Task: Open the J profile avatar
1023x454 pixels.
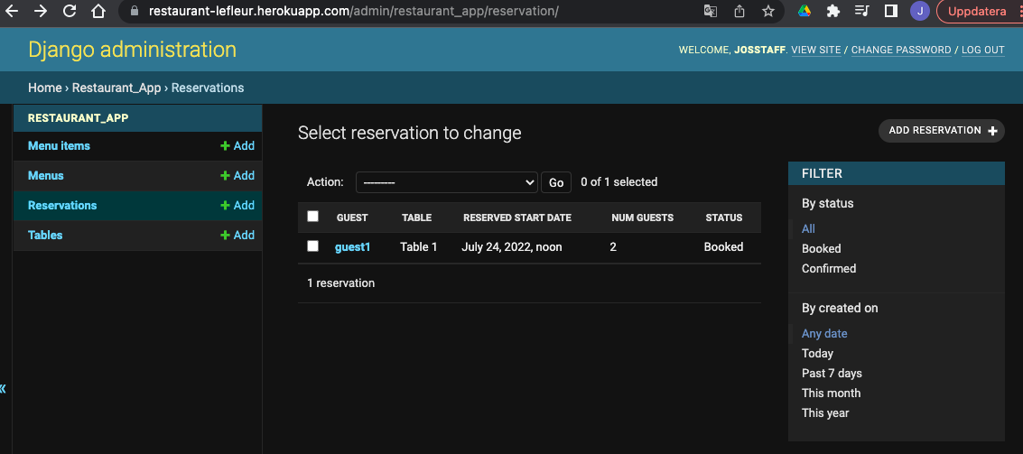Action: pos(919,11)
